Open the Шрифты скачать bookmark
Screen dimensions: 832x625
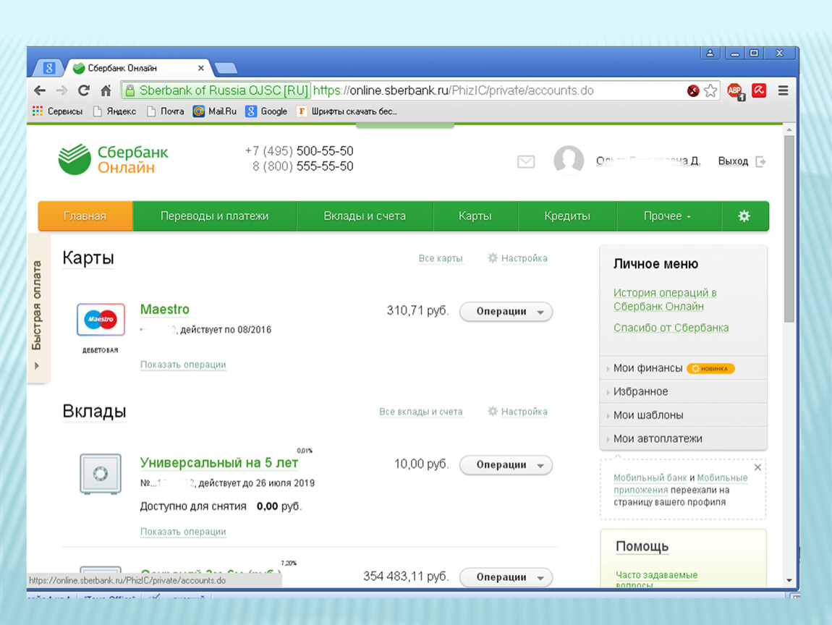point(347,111)
